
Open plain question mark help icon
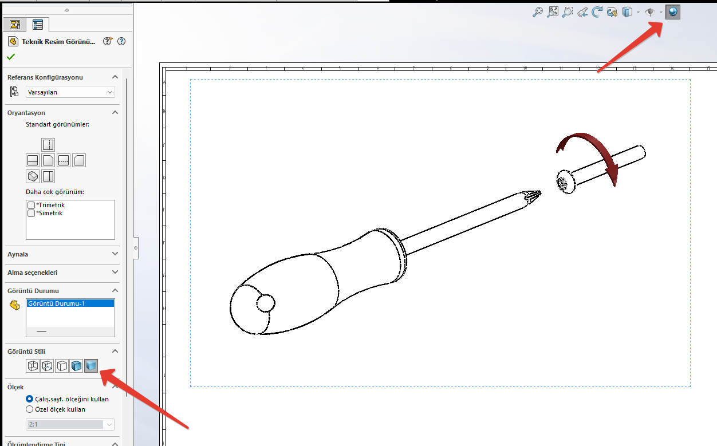121,41
